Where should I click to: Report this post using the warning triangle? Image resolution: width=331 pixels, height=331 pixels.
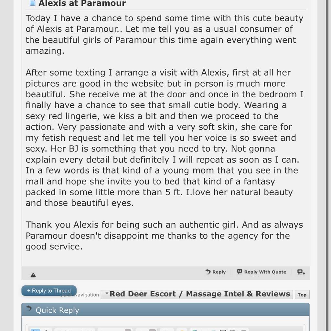point(33,275)
